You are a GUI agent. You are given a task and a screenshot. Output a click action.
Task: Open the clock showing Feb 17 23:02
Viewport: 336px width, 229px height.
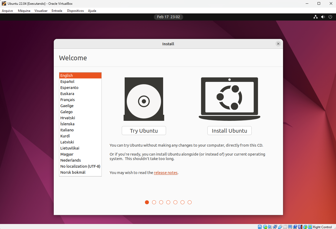[168, 17]
